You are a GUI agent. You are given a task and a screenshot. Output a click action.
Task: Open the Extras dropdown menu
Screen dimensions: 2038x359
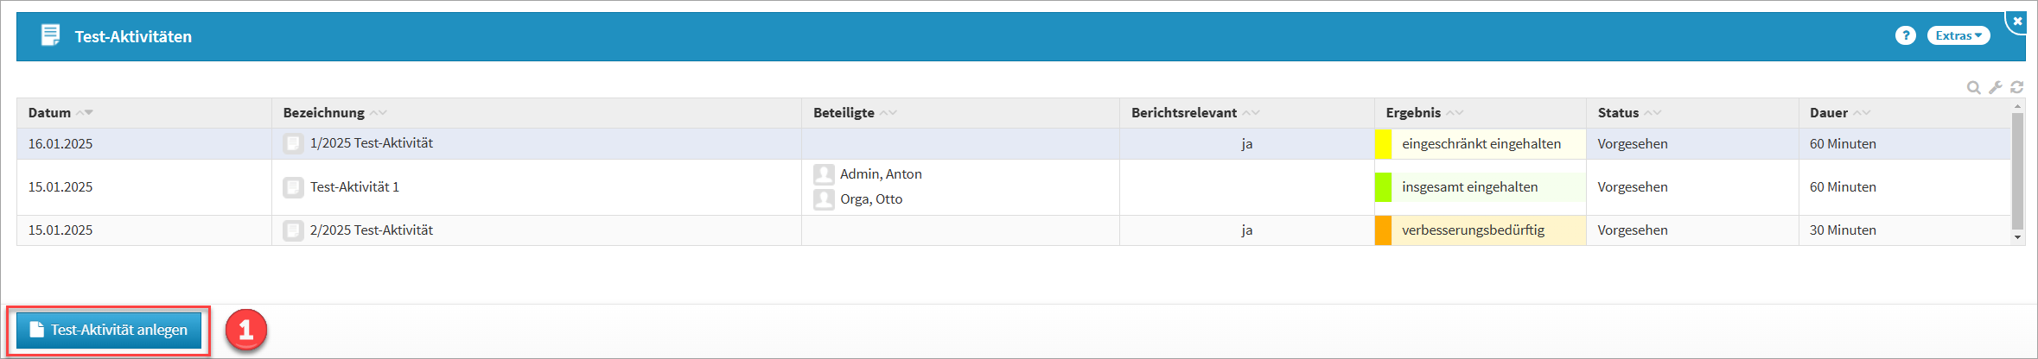[x=1958, y=35]
